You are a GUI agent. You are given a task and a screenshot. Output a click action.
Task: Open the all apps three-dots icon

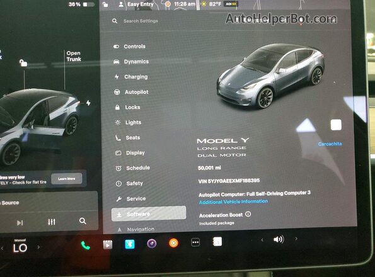(195, 242)
